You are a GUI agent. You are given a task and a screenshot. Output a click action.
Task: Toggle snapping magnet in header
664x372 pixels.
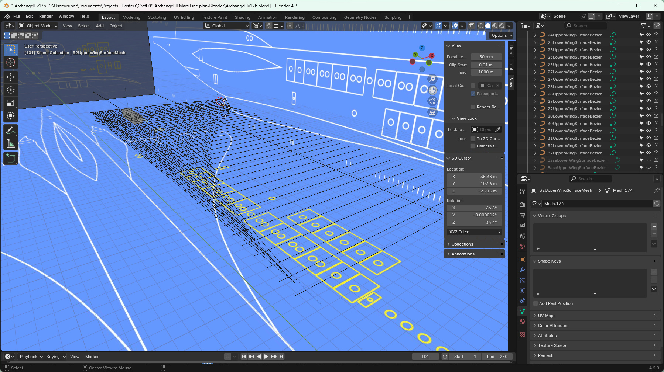pos(269,26)
